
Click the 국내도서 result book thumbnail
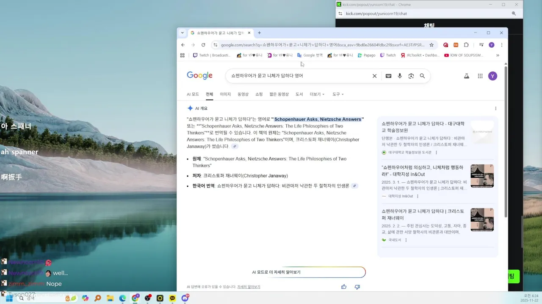pos(482,220)
